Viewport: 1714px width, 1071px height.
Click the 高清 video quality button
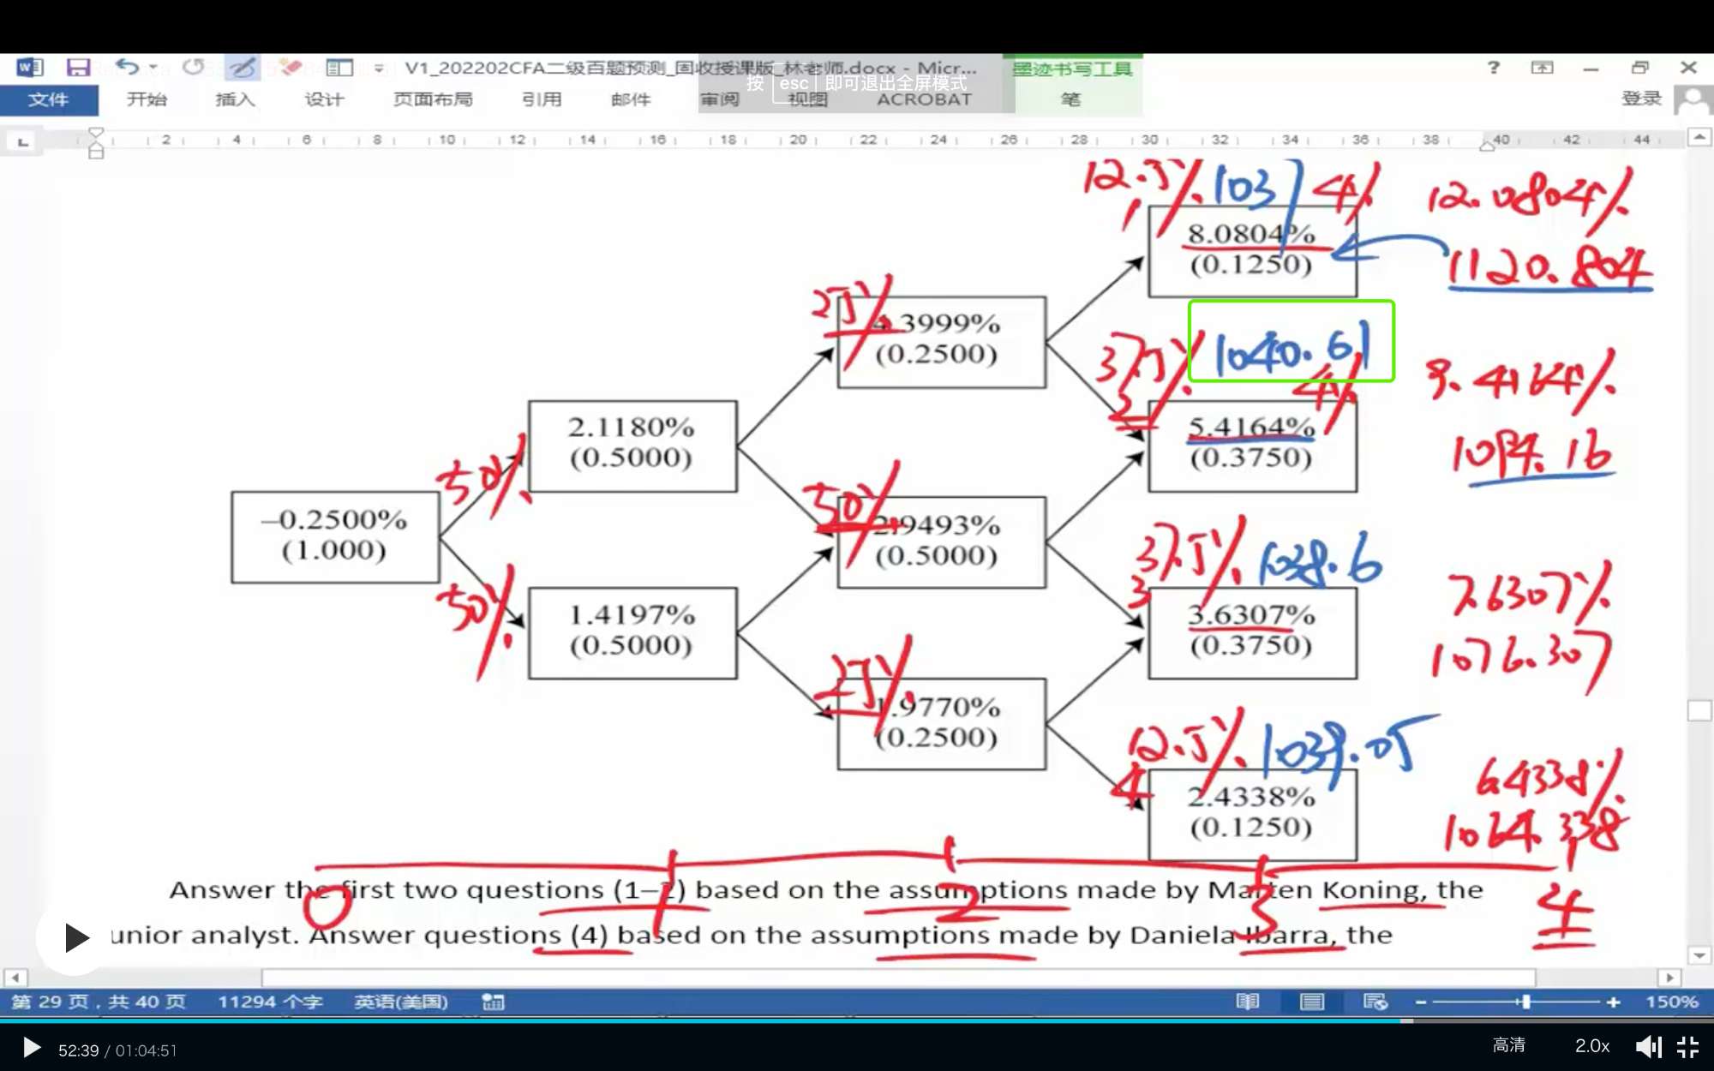pos(1508,1046)
